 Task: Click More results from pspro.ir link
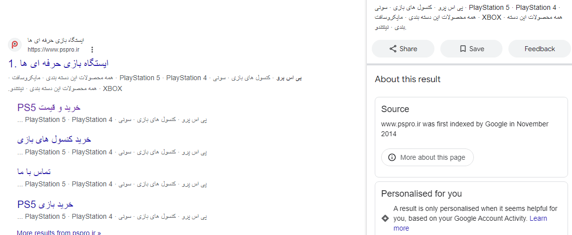59,232
